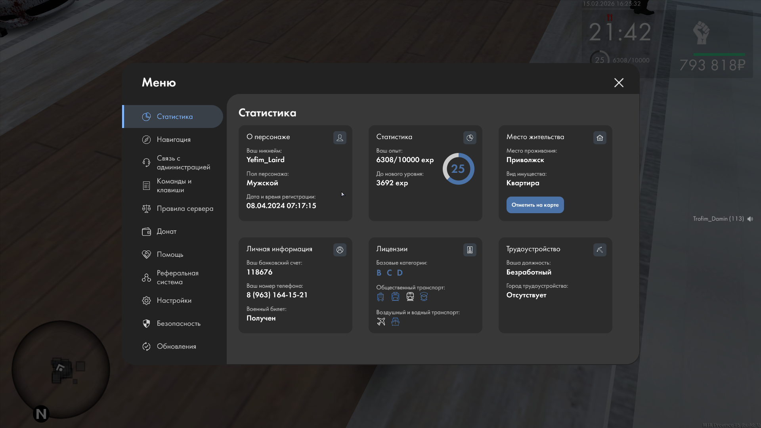Open the Навигация menu section

(174, 139)
